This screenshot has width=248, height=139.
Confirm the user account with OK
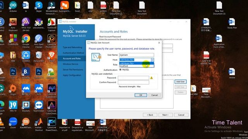(141, 95)
